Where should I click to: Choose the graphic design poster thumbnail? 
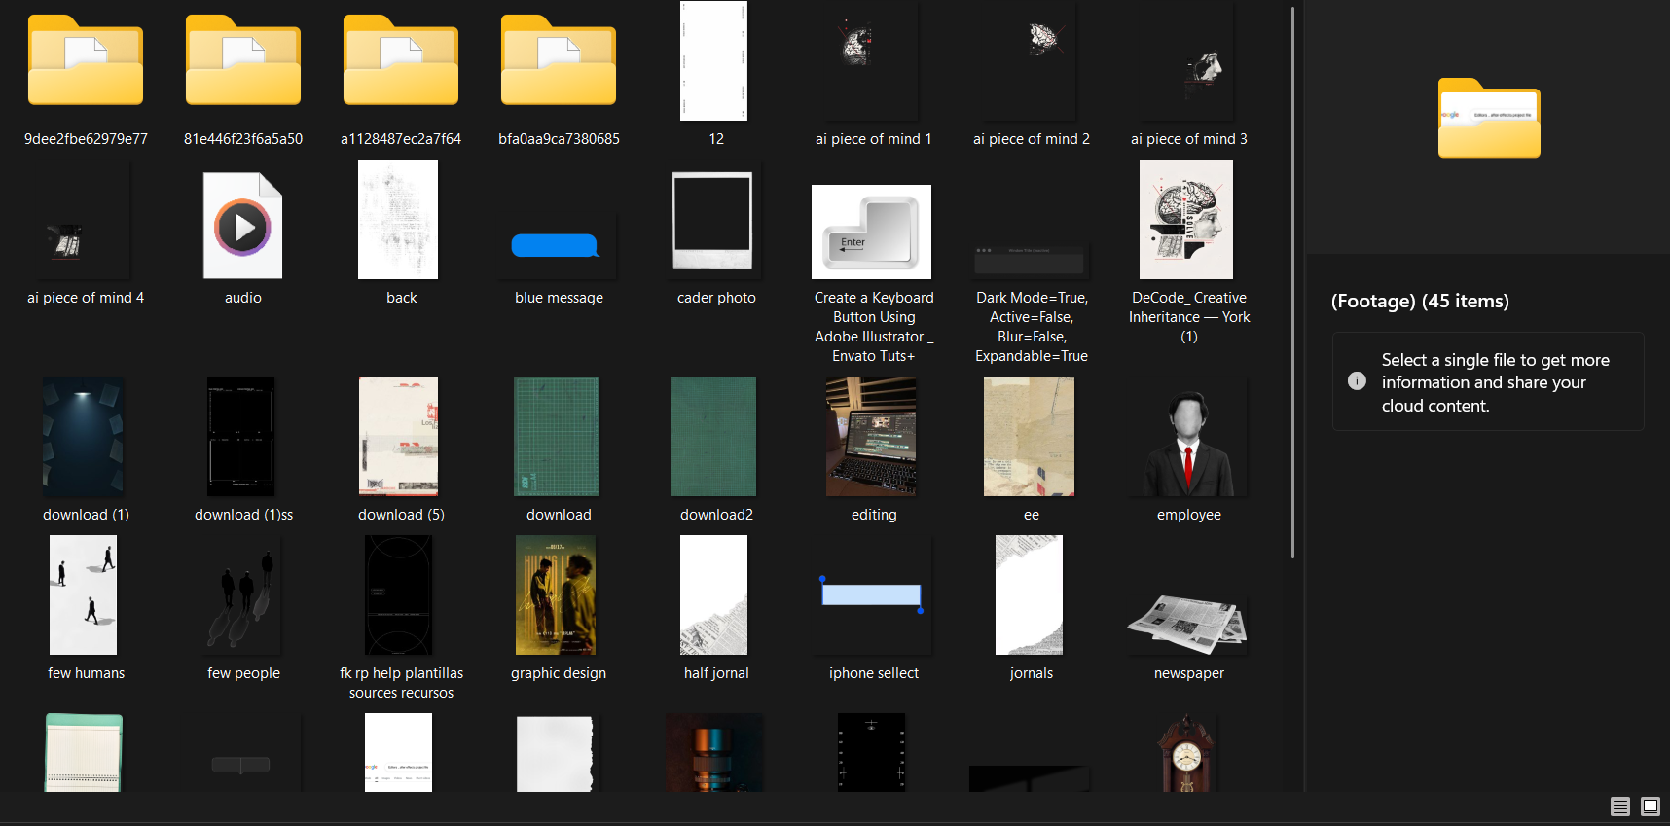[556, 595]
